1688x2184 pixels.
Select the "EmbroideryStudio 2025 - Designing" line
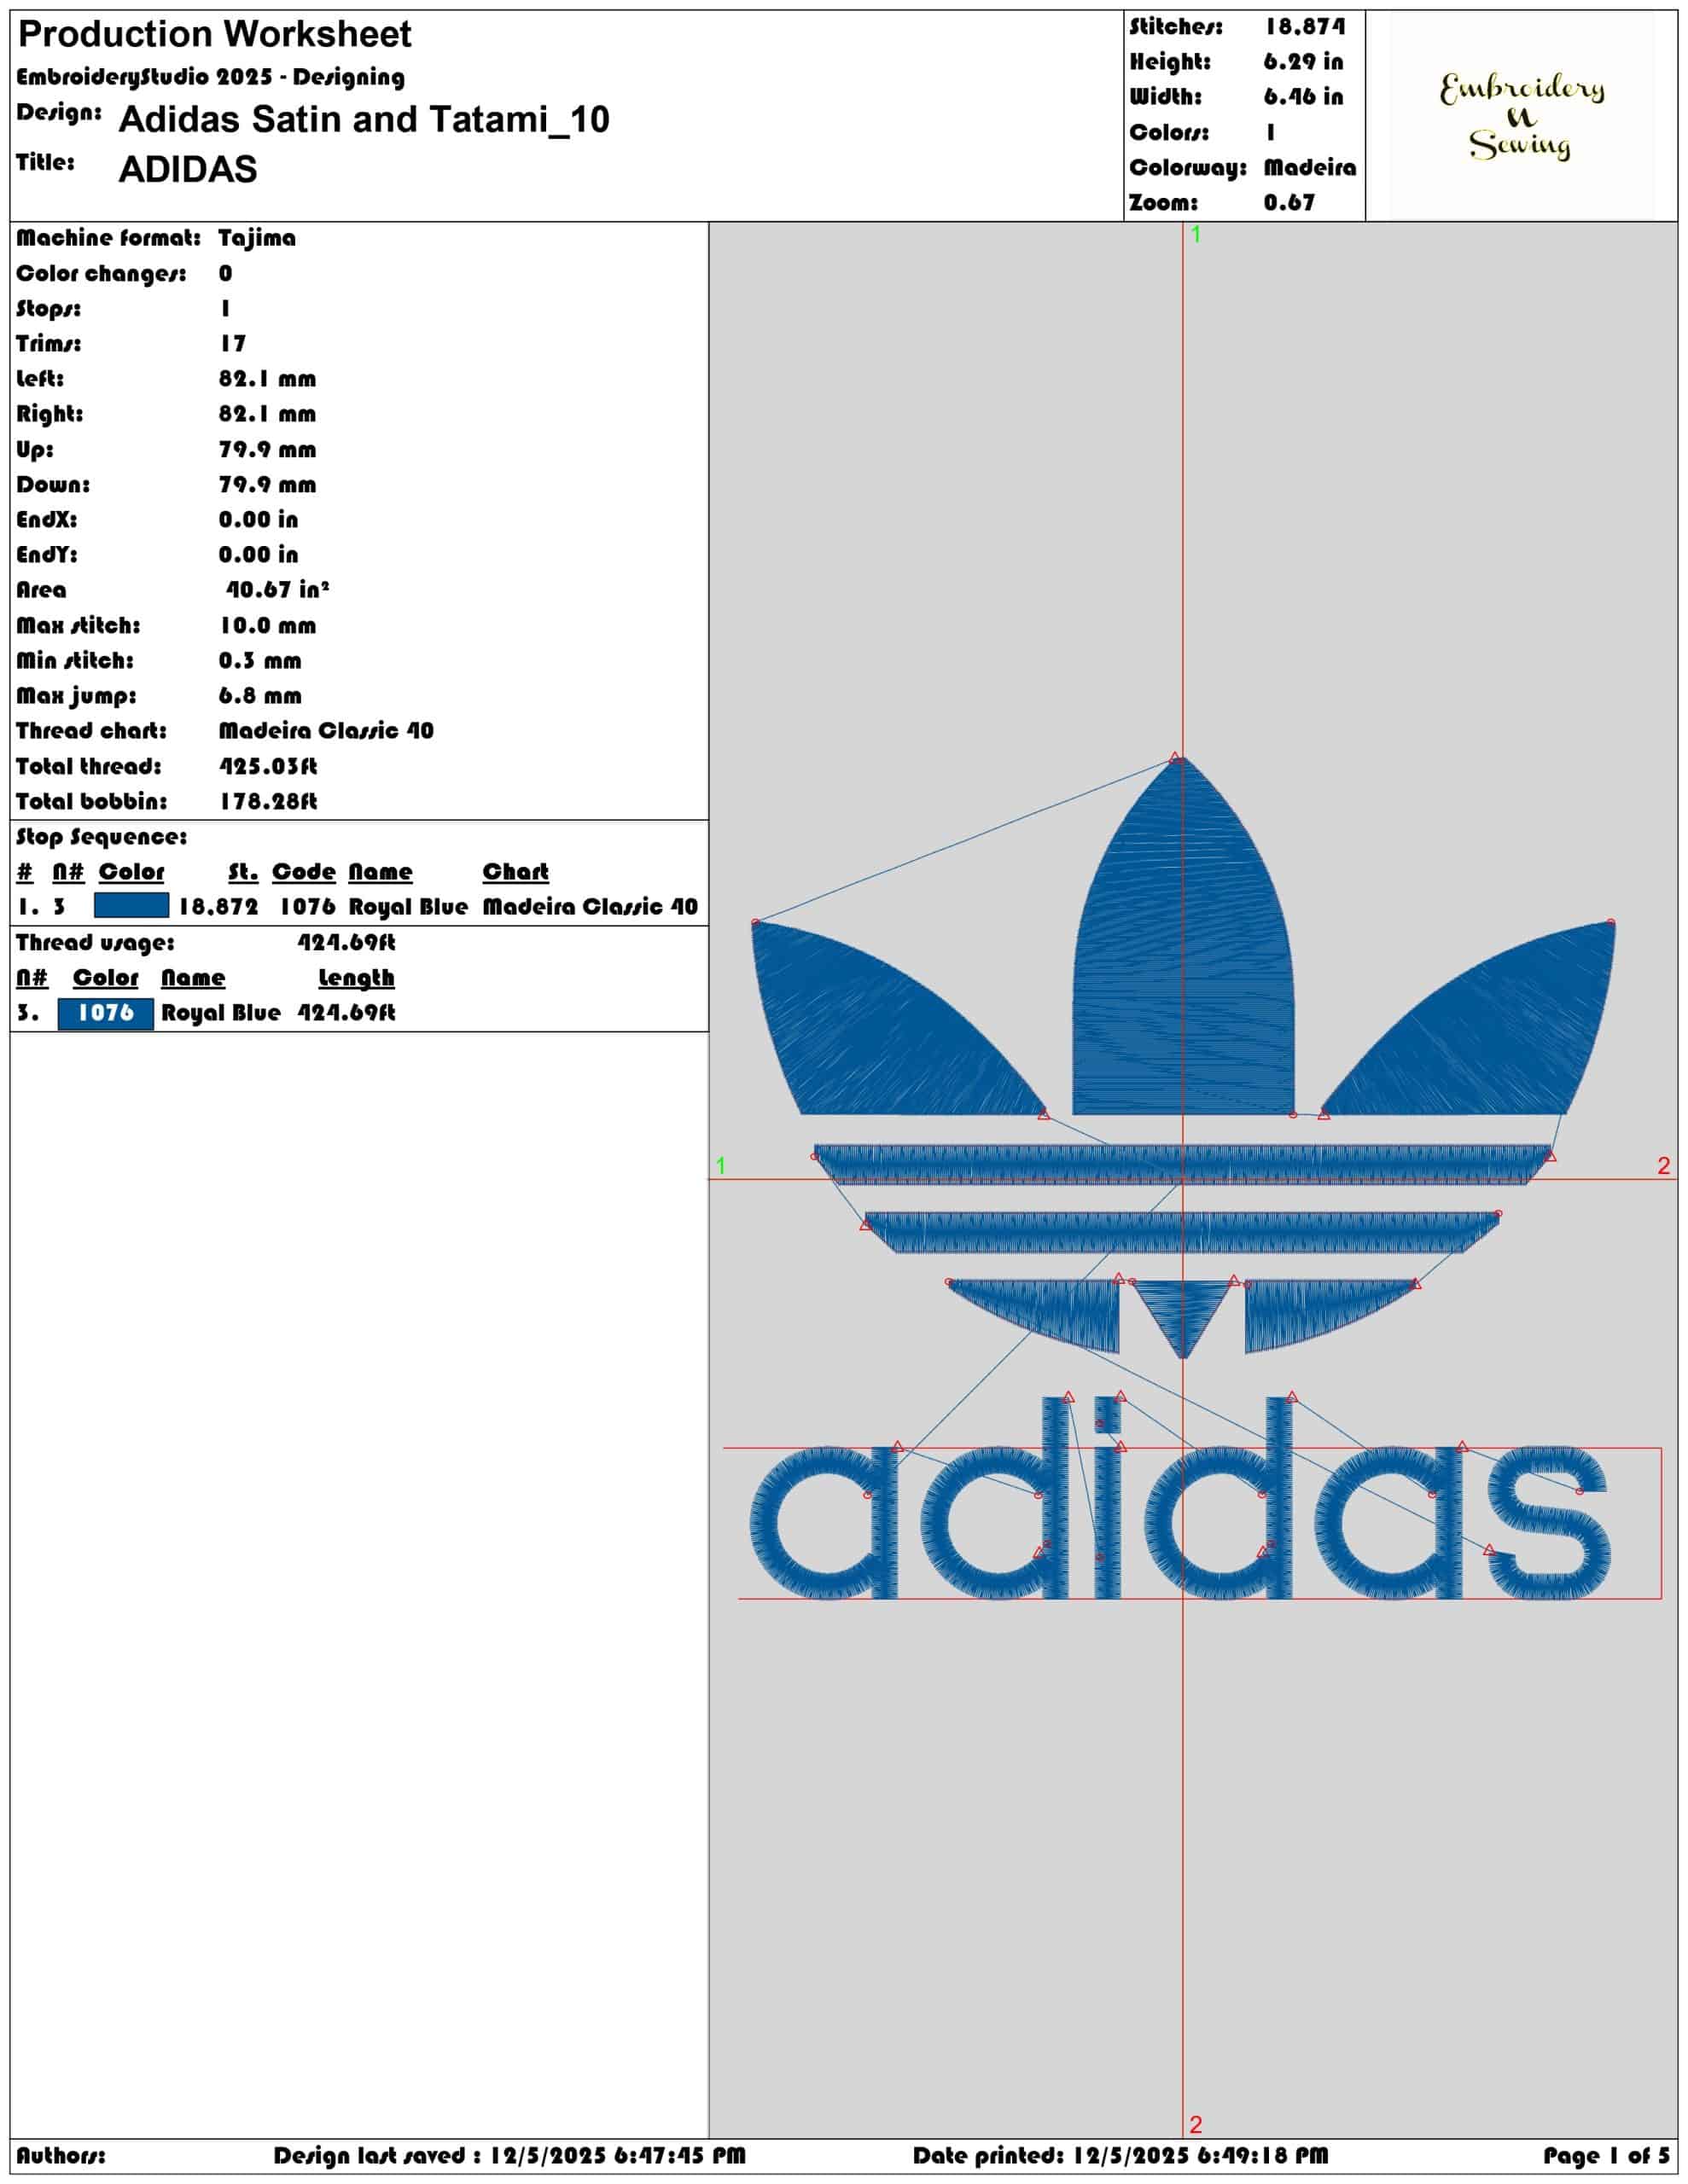(x=210, y=77)
